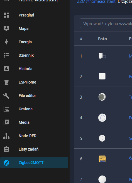
Task: Click the white keypad device photo in row 2
Action: (102, 76)
